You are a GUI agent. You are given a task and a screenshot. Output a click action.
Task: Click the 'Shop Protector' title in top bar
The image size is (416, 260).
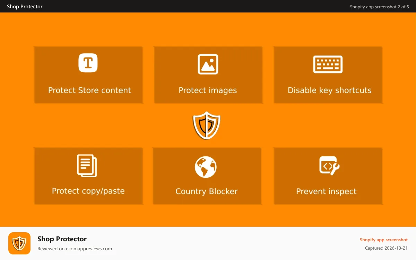(x=25, y=7)
